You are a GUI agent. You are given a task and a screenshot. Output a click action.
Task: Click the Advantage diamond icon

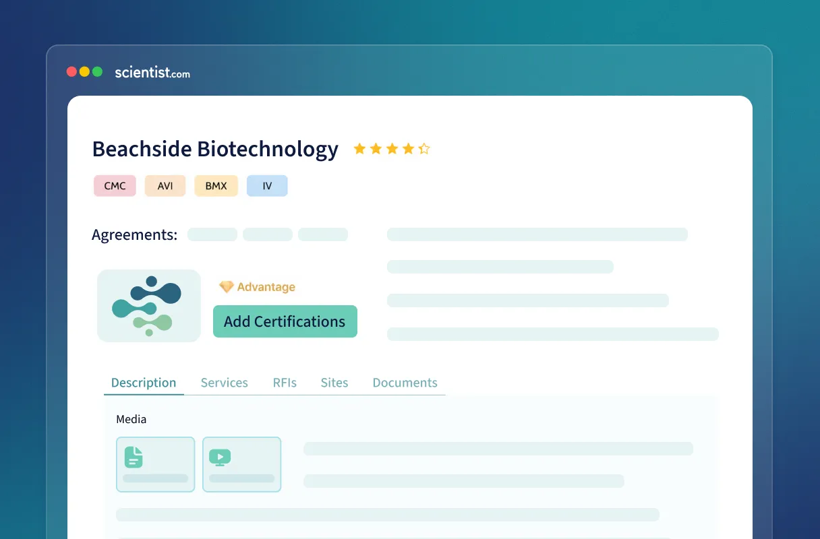click(x=227, y=287)
